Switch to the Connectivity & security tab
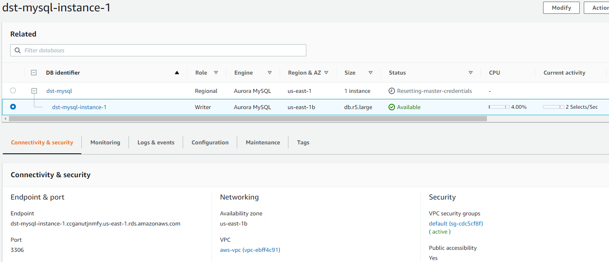The image size is (609, 262). (42, 142)
